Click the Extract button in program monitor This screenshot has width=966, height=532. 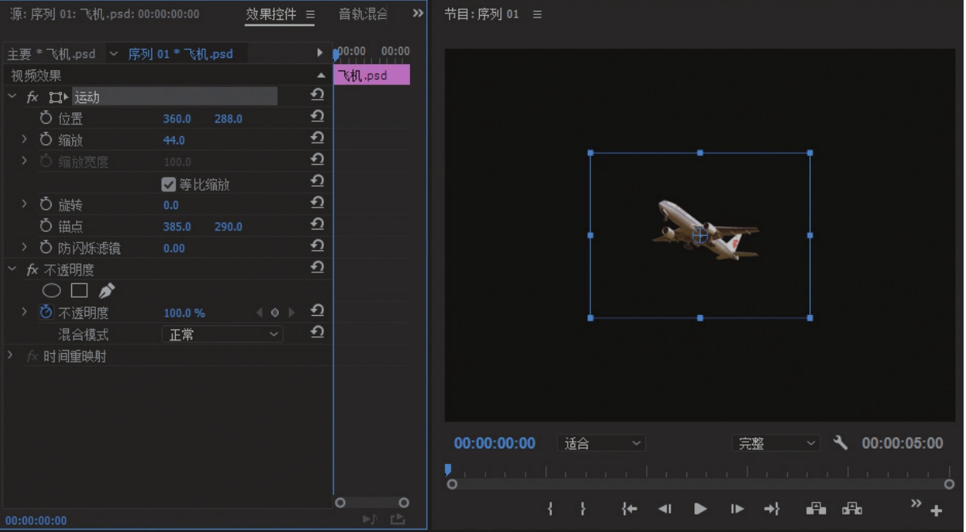(x=852, y=509)
